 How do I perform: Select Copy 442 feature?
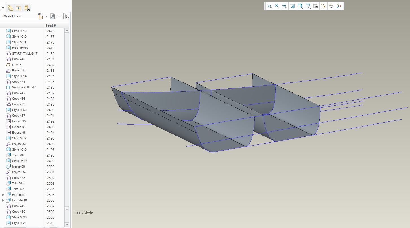click(19, 93)
